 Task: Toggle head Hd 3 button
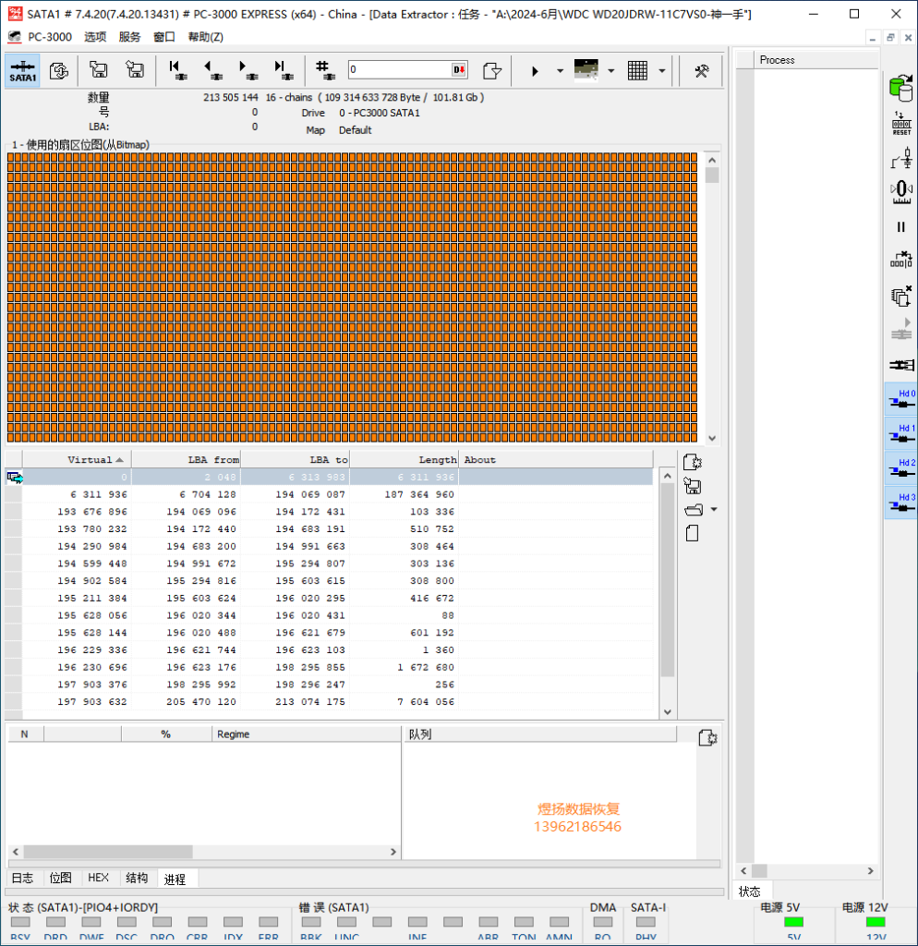point(901,503)
